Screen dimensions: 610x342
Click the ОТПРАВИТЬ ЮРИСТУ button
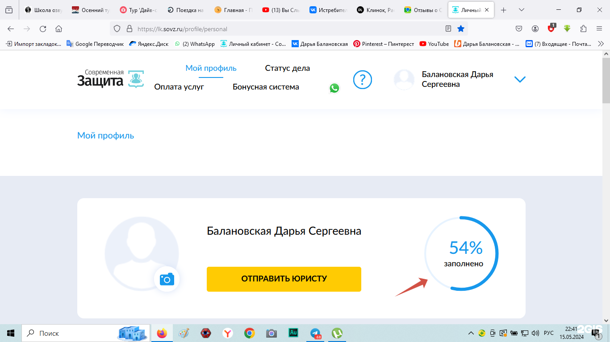point(284,279)
